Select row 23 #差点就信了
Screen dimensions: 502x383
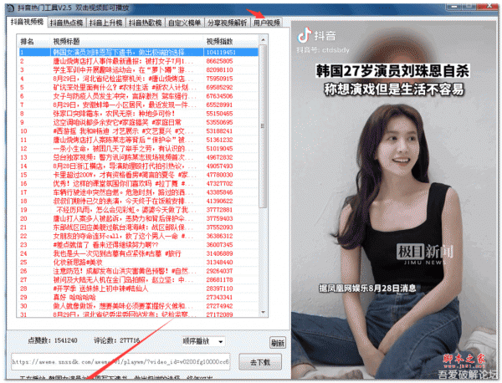[x=138, y=245]
